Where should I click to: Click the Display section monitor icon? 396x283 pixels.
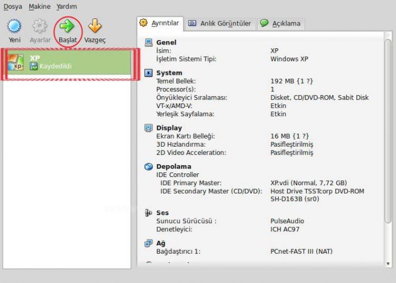(149, 128)
